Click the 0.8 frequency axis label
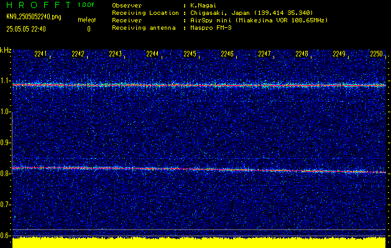 pos(4,174)
